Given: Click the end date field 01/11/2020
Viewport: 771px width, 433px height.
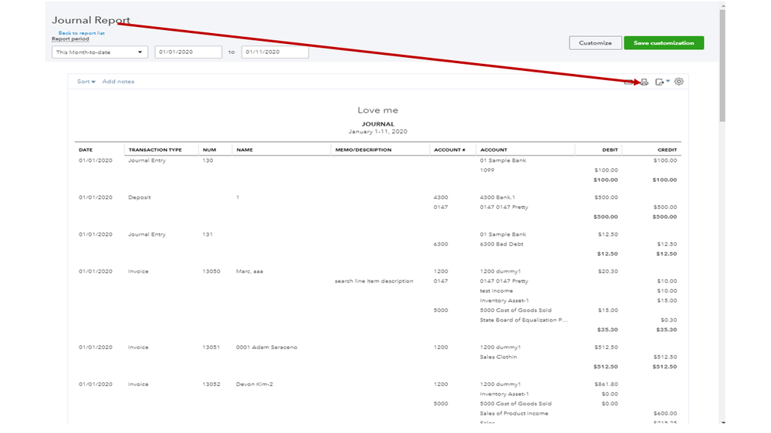Looking at the screenshot, I should (275, 52).
